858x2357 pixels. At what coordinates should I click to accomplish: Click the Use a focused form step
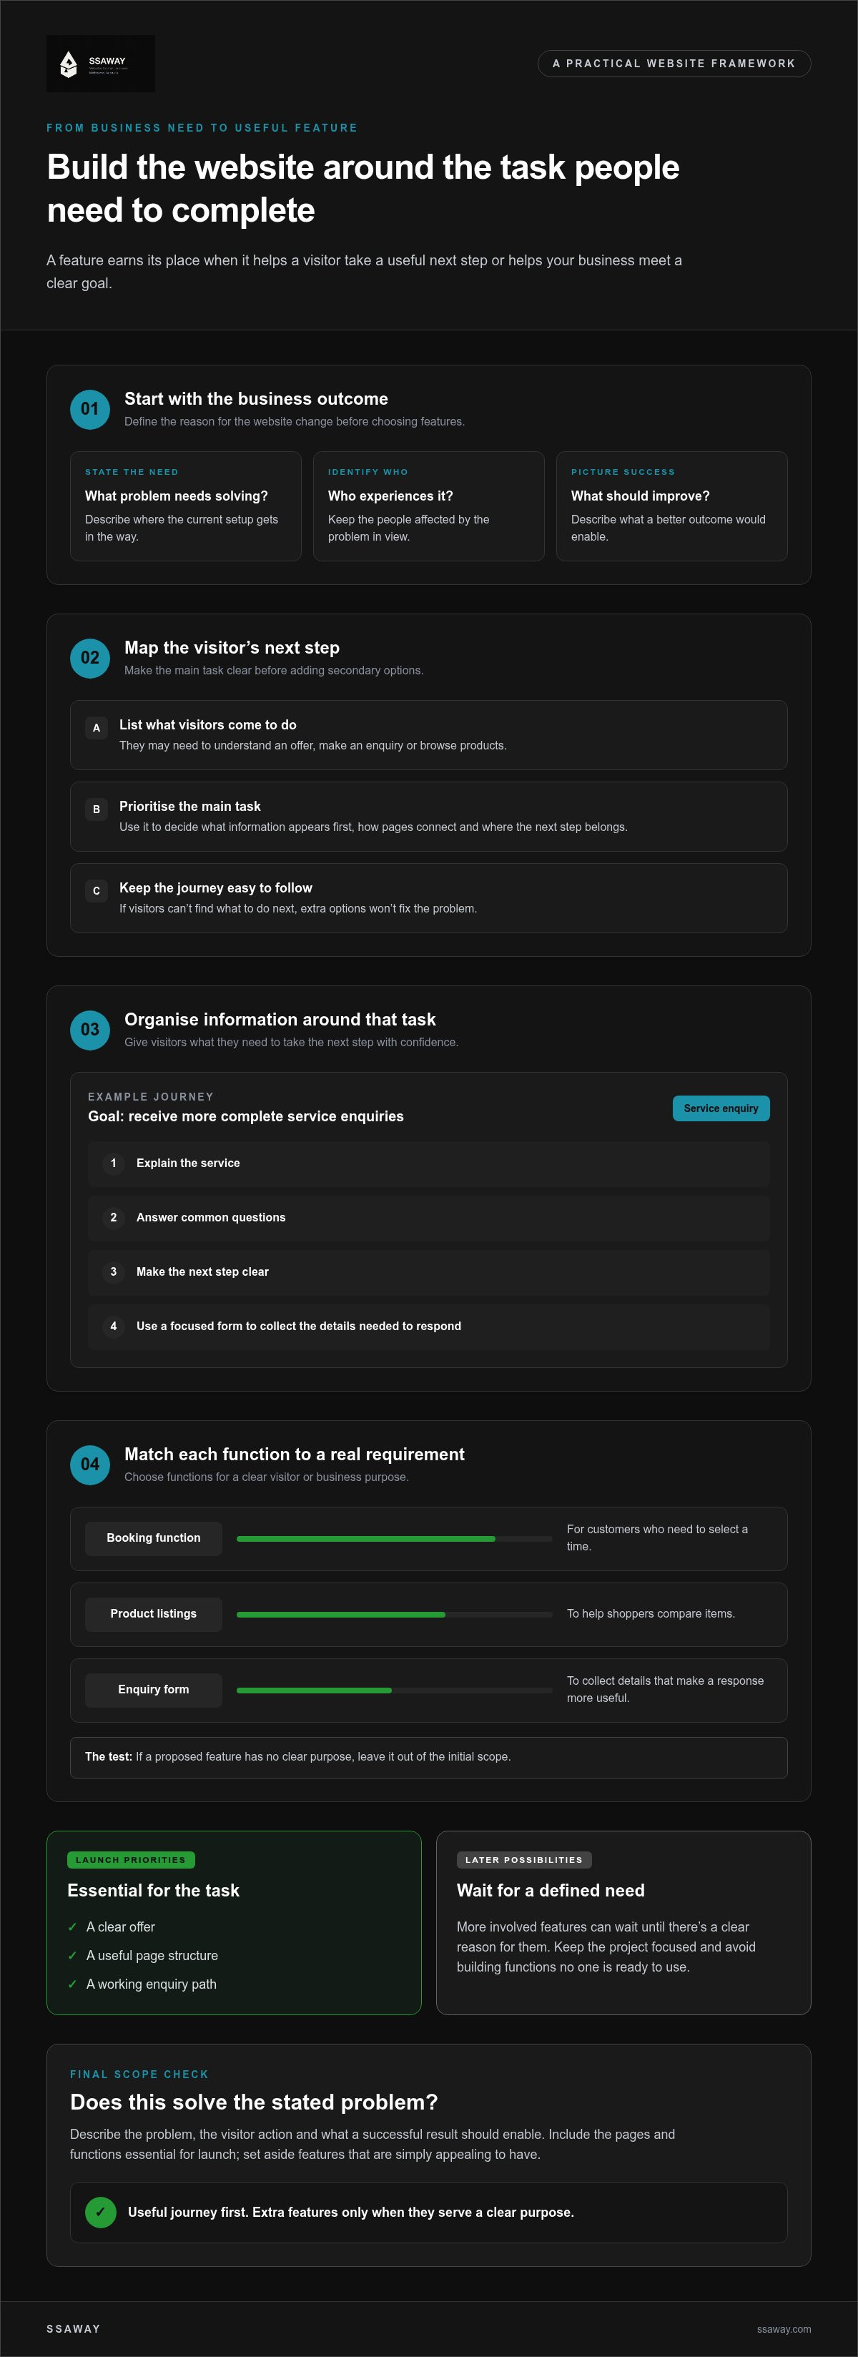coord(429,1327)
